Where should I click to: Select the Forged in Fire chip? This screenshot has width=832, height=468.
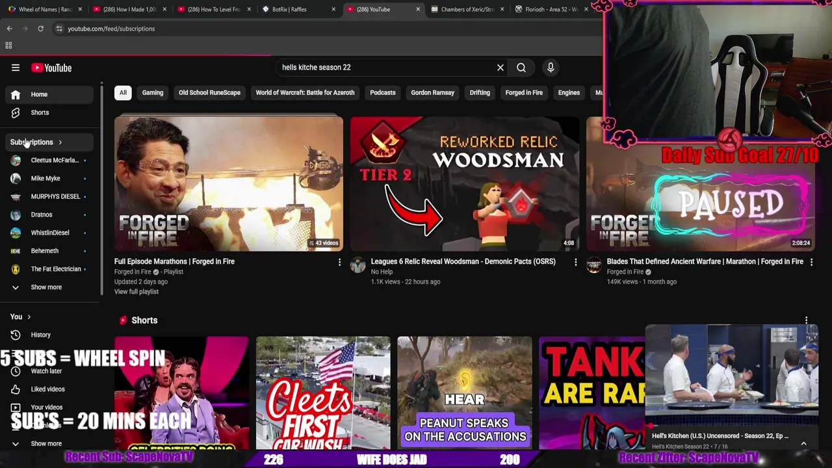tap(524, 92)
